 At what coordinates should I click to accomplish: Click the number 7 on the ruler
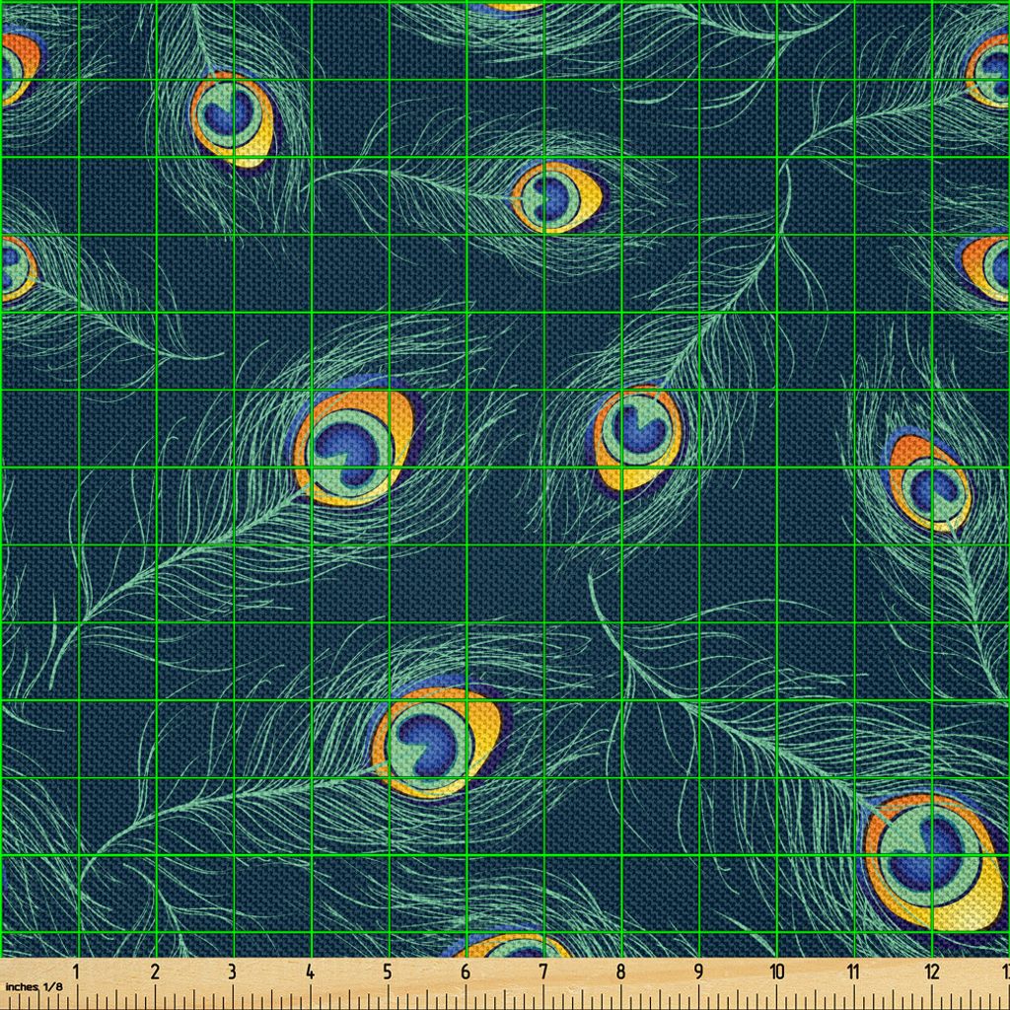(x=543, y=972)
